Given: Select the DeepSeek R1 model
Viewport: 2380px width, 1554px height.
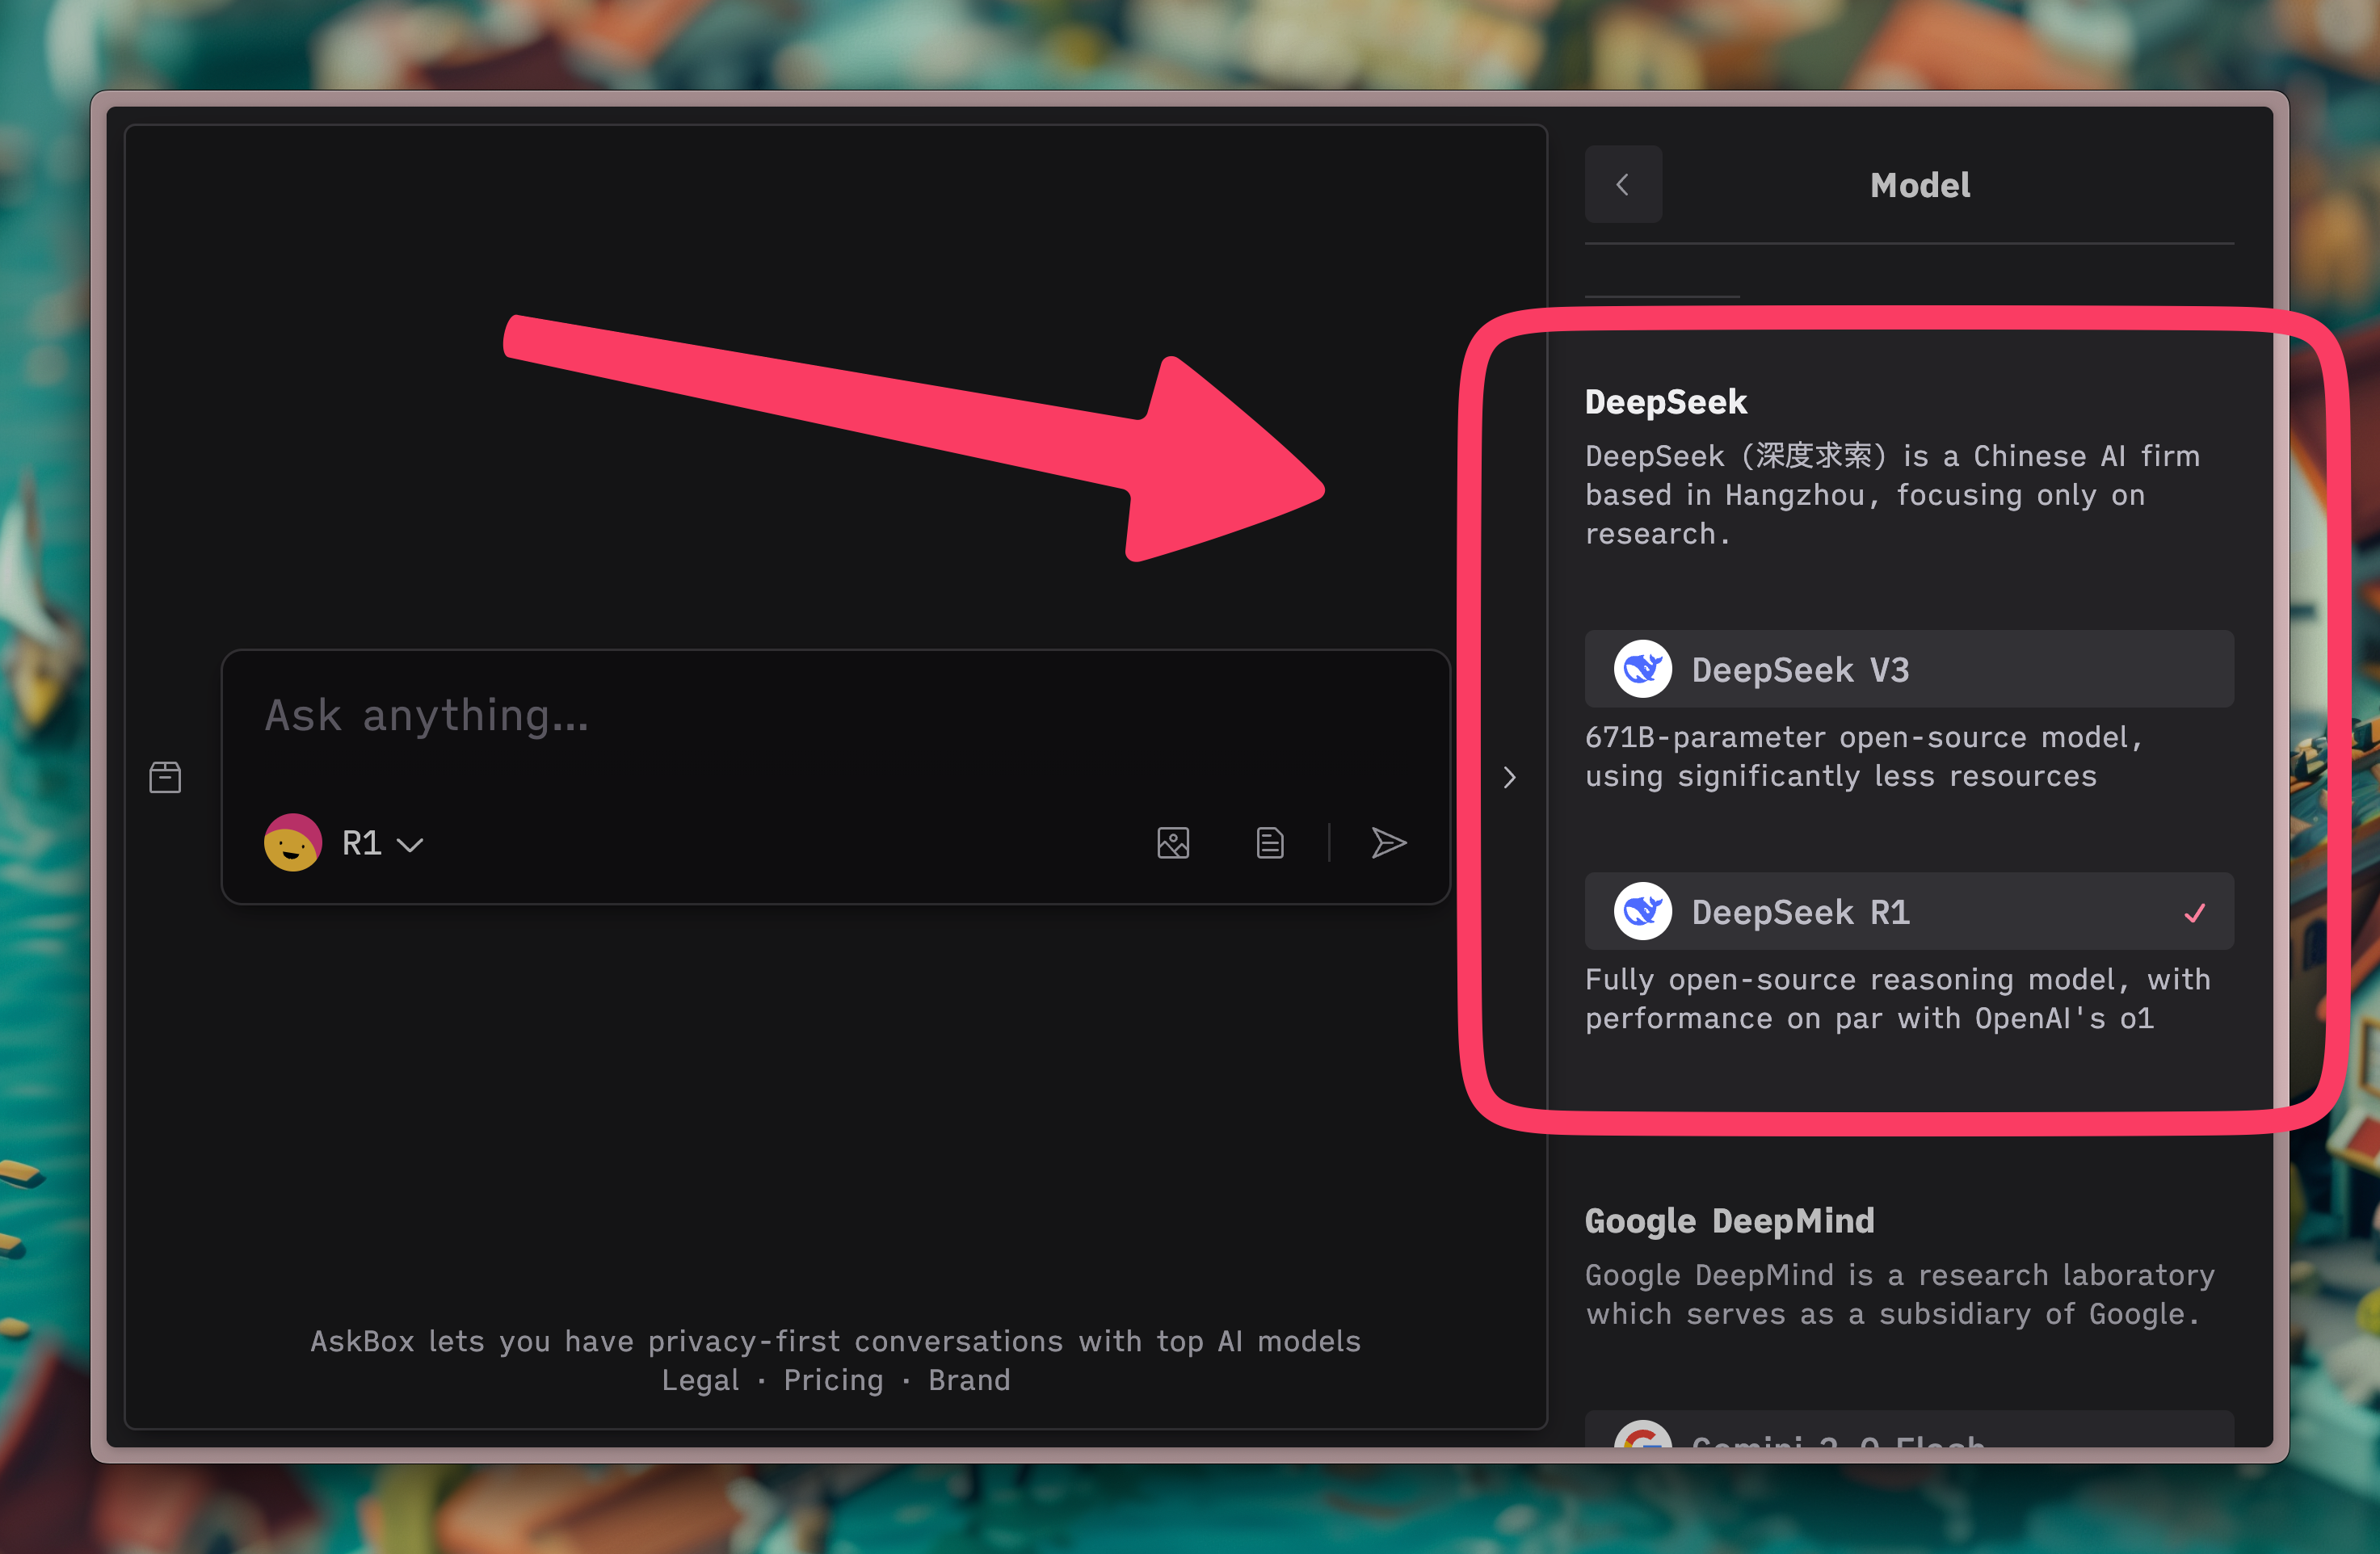Looking at the screenshot, I should click(1909, 911).
